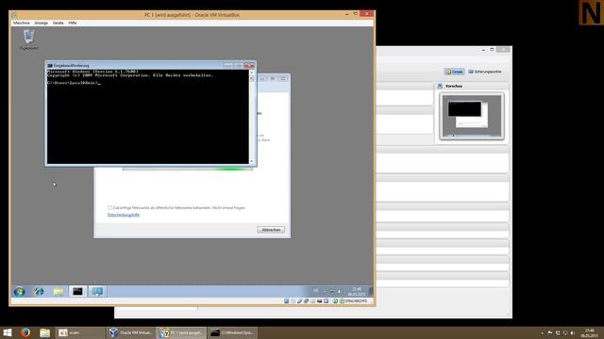Image resolution: width=604 pixels, height=339 pixels.
Task: Open the Papierkorb icon on guest desktop
Action: (29, 40)
